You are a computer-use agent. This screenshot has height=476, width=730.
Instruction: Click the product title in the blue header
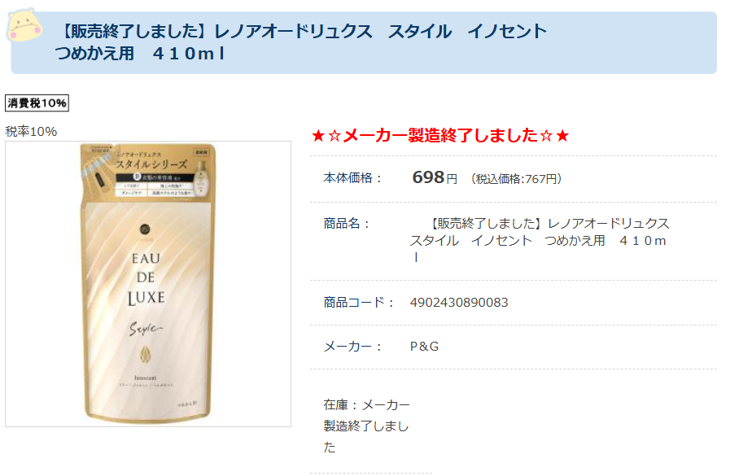[x=301, y=42]
